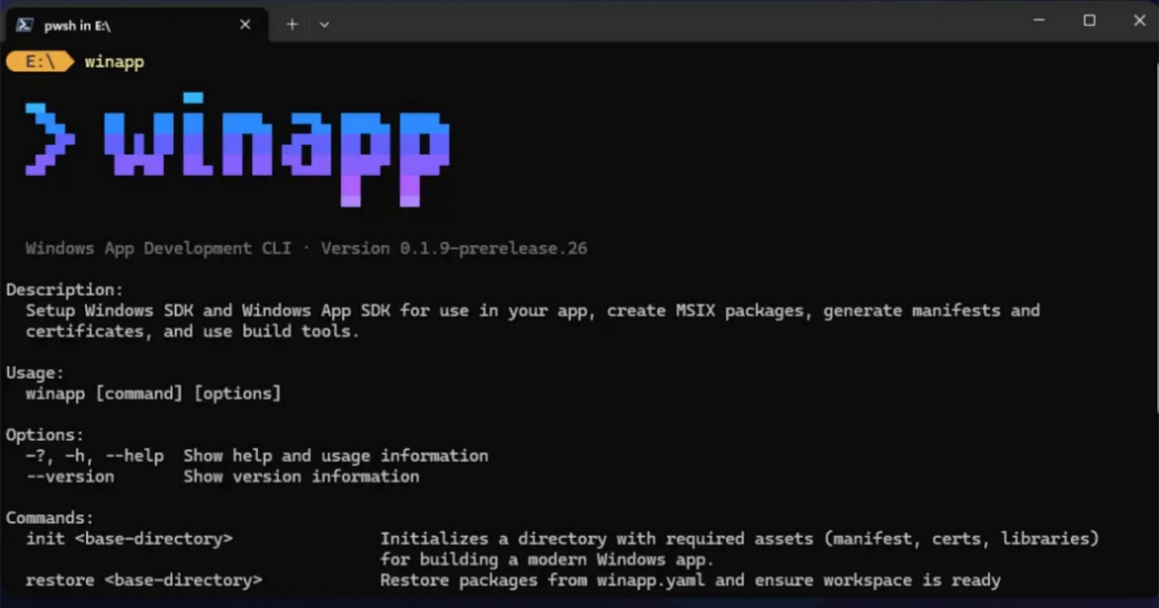Select the pwsh in E:\ tab

point(87,24)
